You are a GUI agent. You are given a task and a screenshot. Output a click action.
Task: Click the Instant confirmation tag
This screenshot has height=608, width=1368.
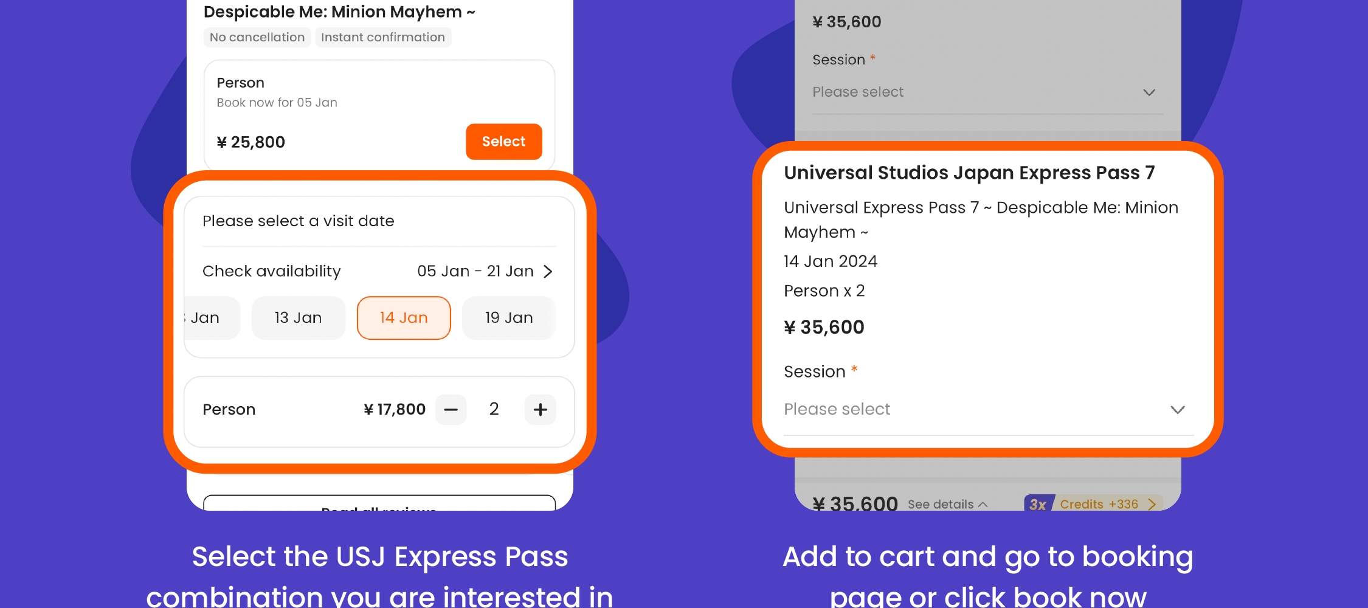pyautogui.click(x=383, y=37)
